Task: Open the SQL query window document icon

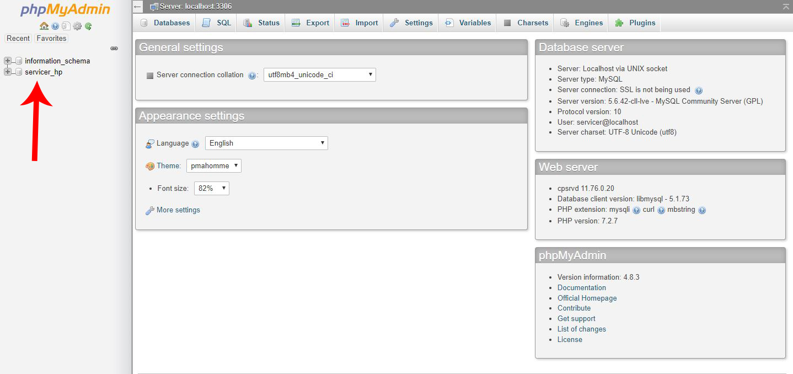Action: click(x=66, y=26)
